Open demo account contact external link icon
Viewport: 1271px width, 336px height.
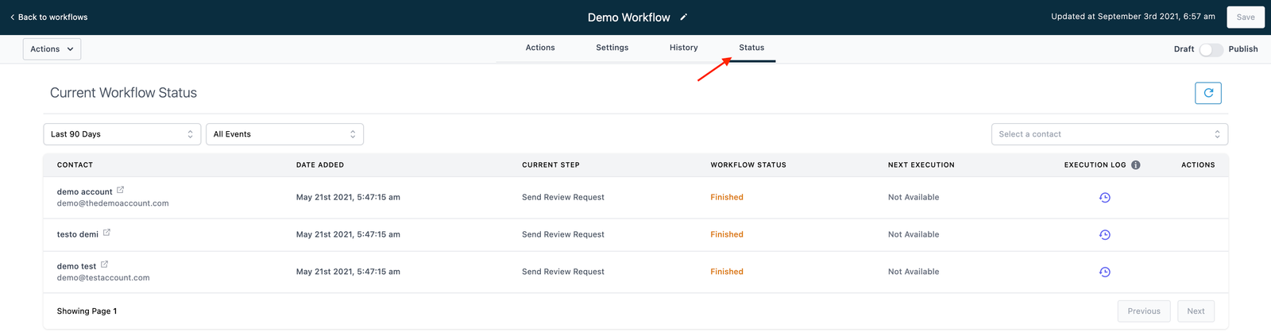point(121,190)
